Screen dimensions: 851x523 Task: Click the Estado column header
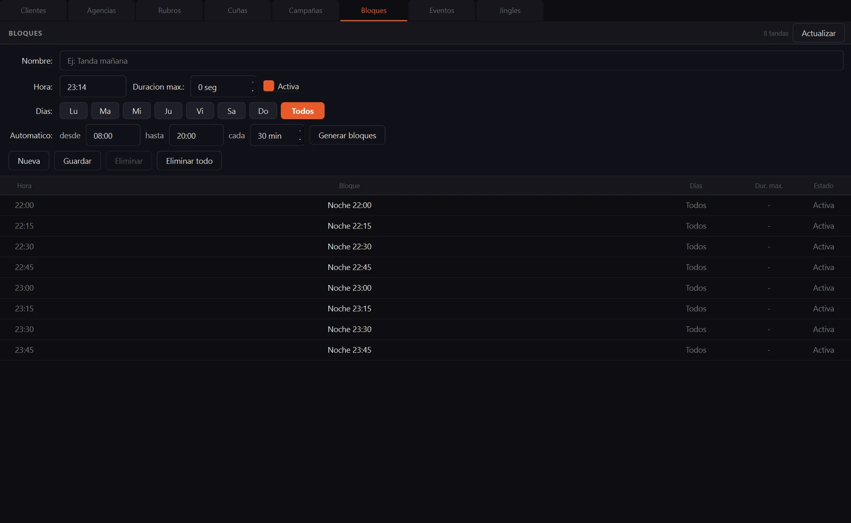click(824, 186)
